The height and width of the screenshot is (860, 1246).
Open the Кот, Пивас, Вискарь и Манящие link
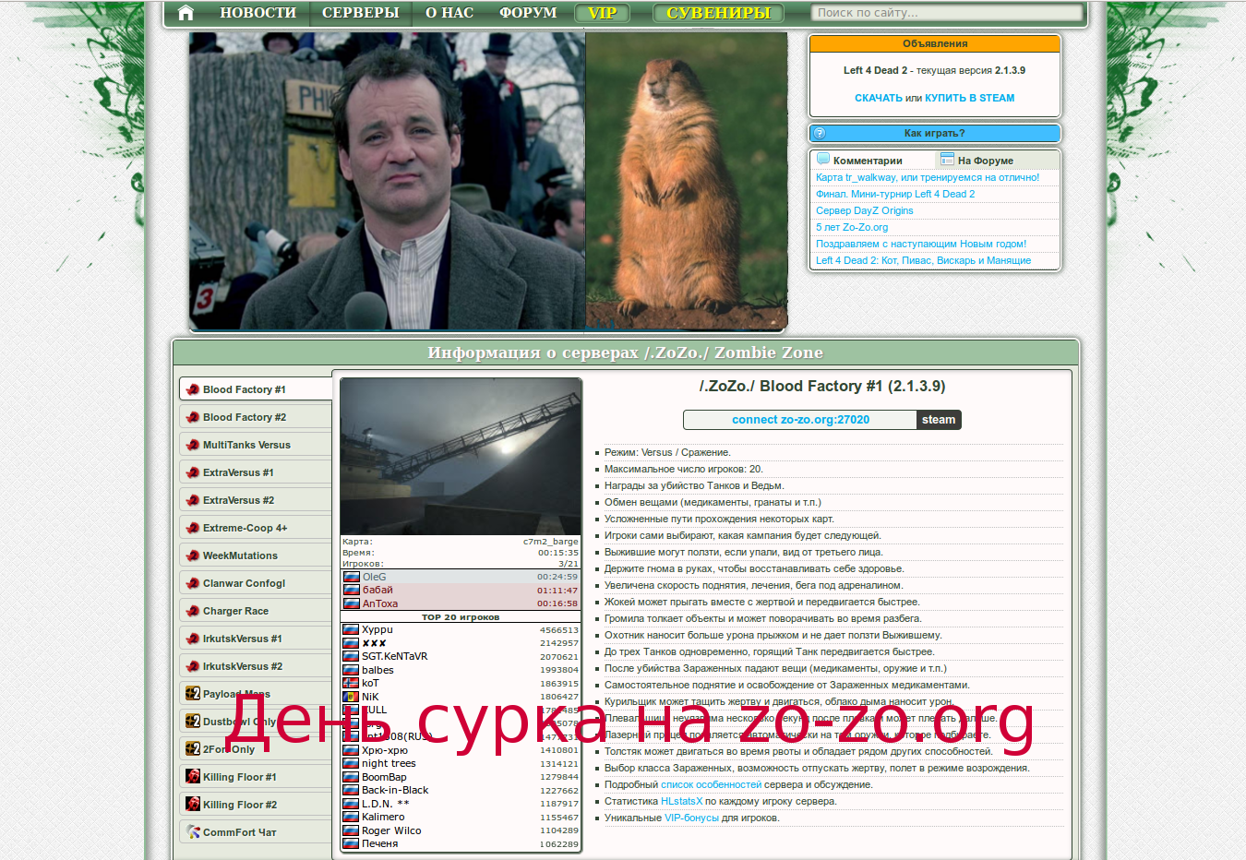point(923,260)
